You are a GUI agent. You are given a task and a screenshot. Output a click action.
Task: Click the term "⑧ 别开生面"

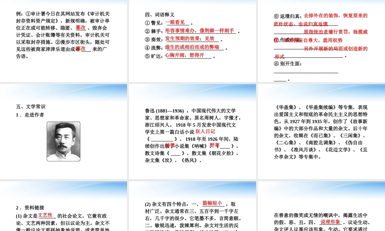pyautogui.click(x=288, y=64)
